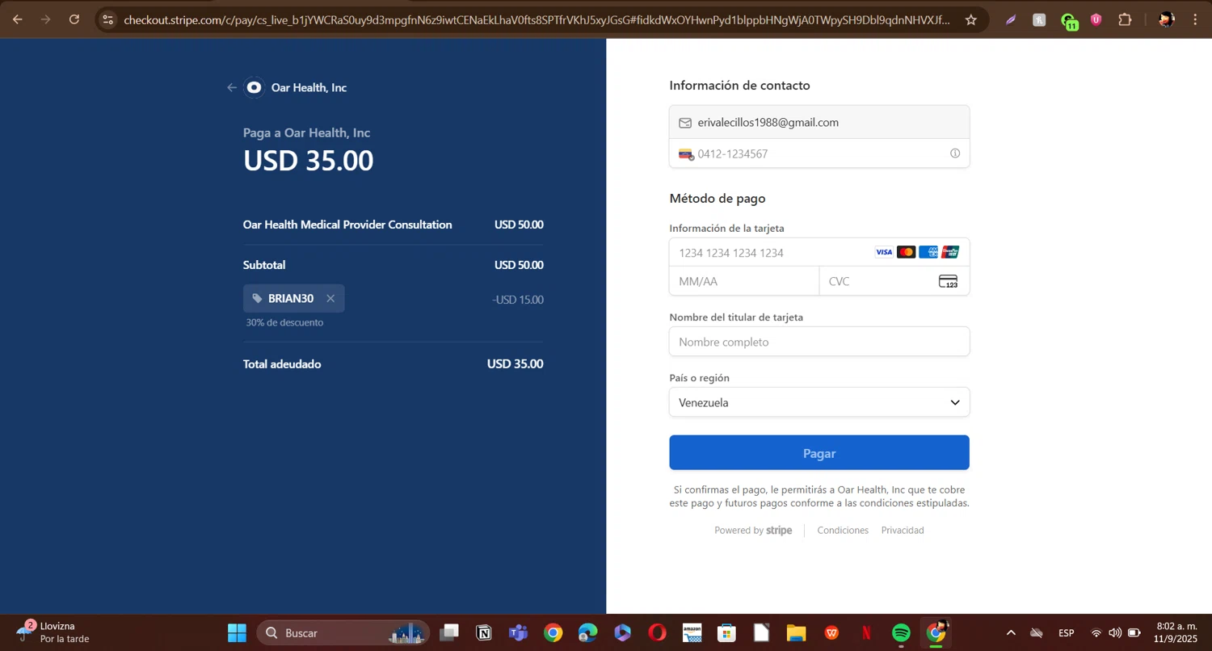Click the phone number info icon
Viewport: 1212px width, 651px height.
click(955, 153)
